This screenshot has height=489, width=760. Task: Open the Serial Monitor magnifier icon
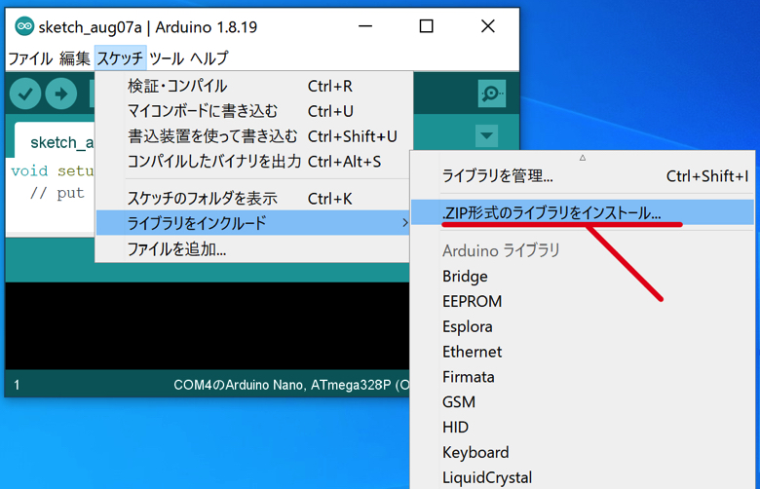491,94
